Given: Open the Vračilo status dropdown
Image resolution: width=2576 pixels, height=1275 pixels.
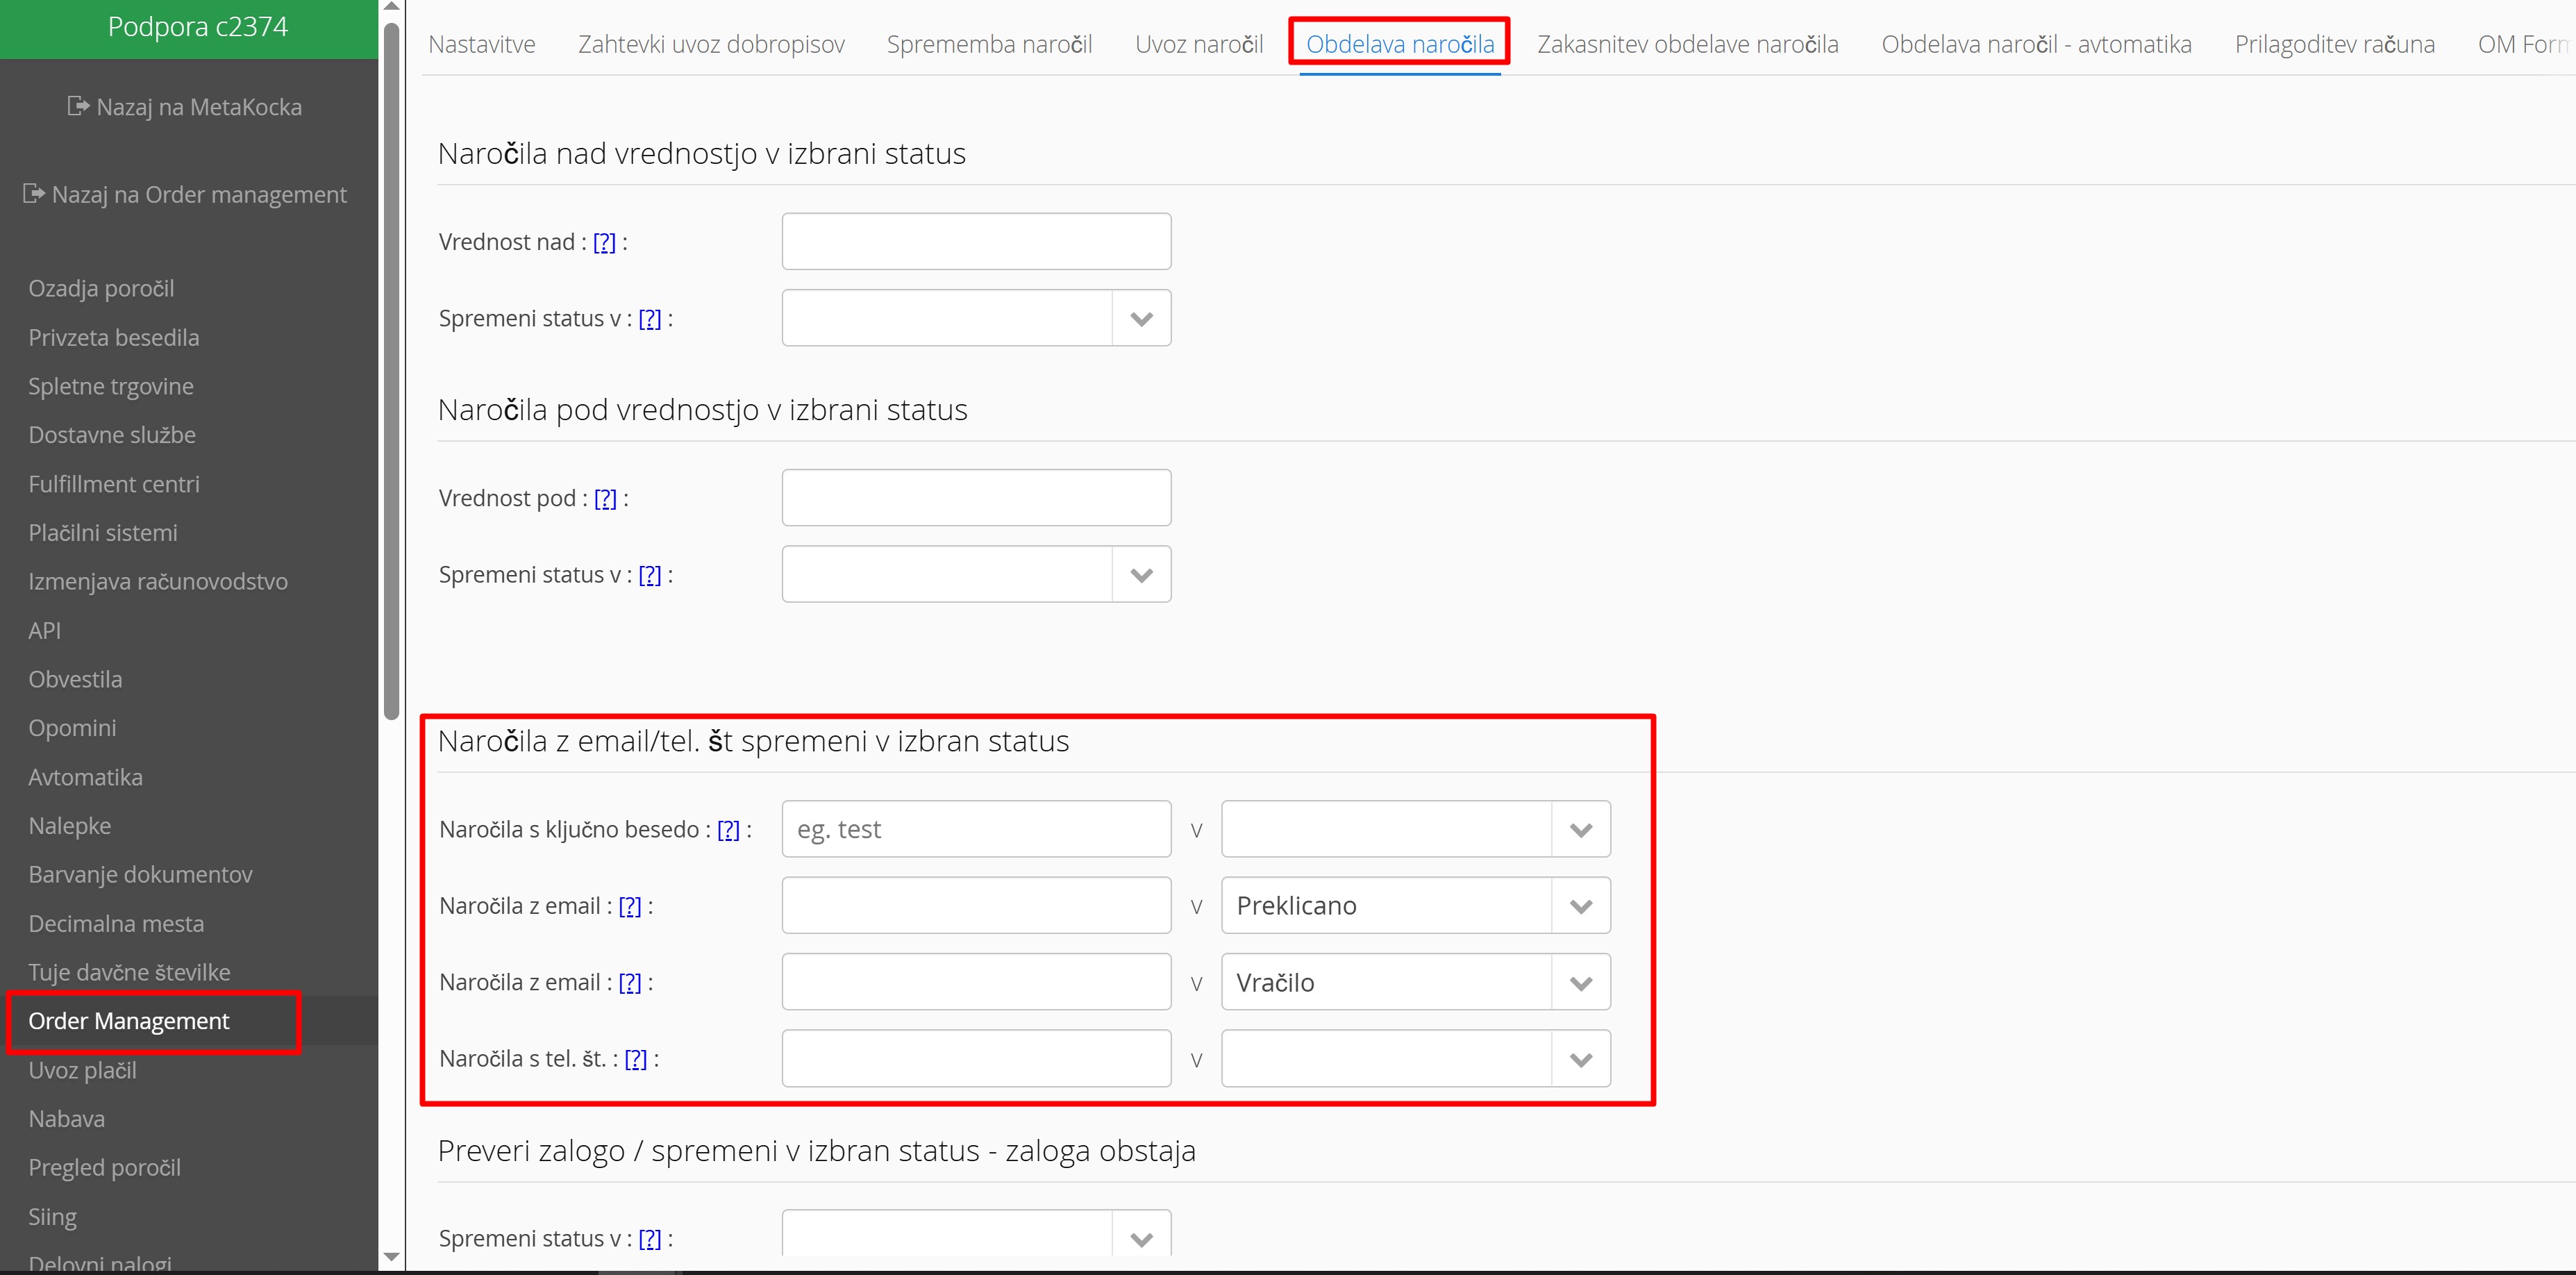Looking at the screenshot, I should click(x=1581, y=982).
